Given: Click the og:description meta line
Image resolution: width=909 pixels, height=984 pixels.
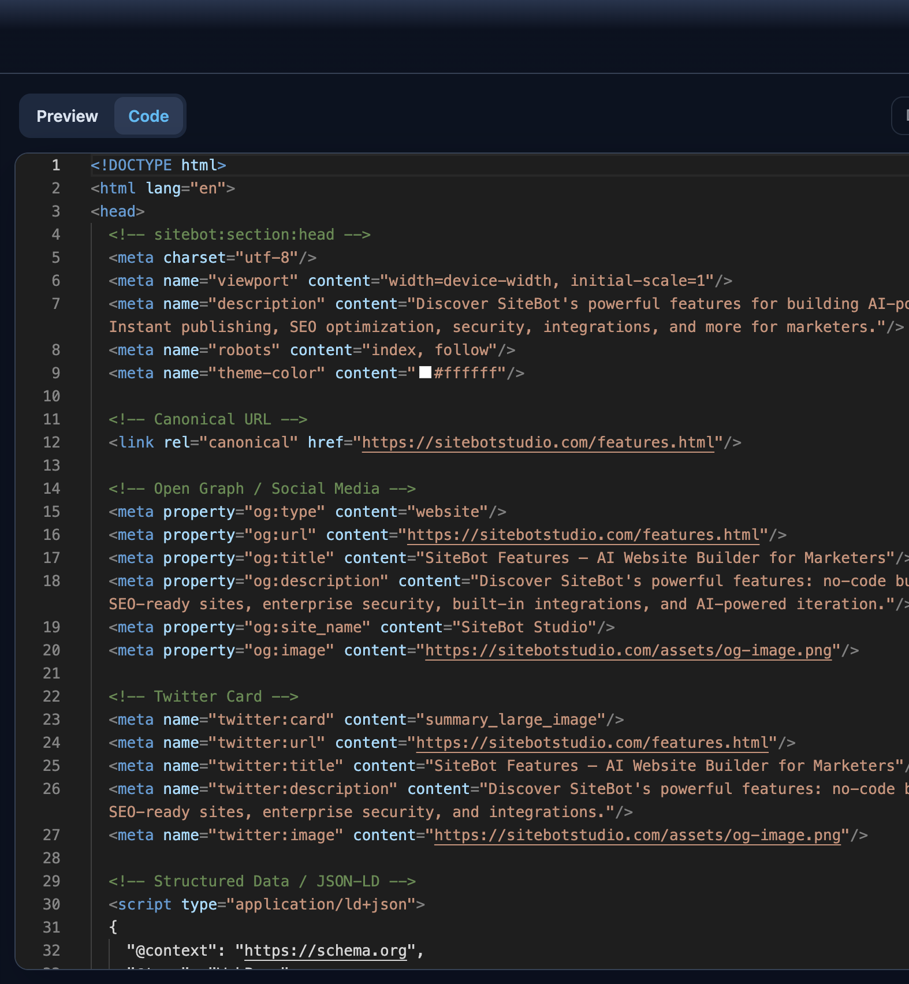Looking at the screenshot, I should (509, 592).
